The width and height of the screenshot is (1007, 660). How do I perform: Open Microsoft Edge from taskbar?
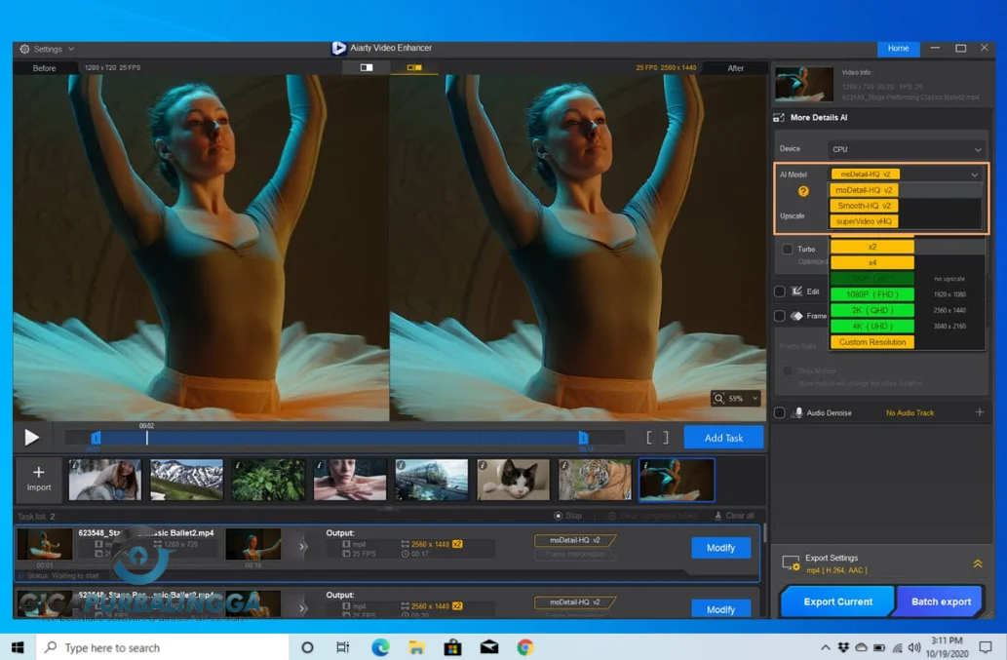point(380,647)
